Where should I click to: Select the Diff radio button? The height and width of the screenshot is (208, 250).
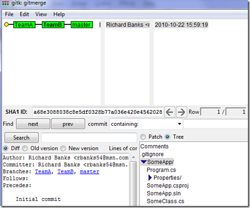[x=6, y=148]
